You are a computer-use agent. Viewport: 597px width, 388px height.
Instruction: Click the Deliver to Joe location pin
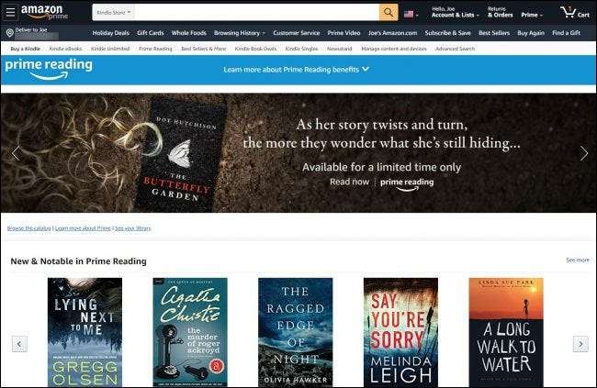(x=10, y=33)
